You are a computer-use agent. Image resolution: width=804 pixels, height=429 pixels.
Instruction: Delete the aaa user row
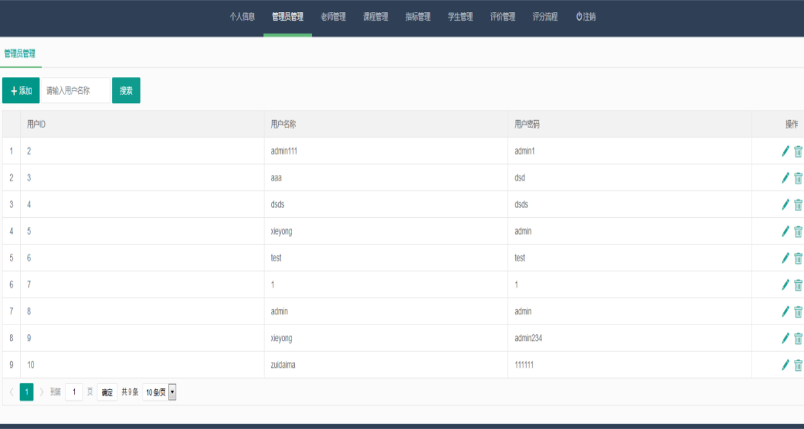798,178
